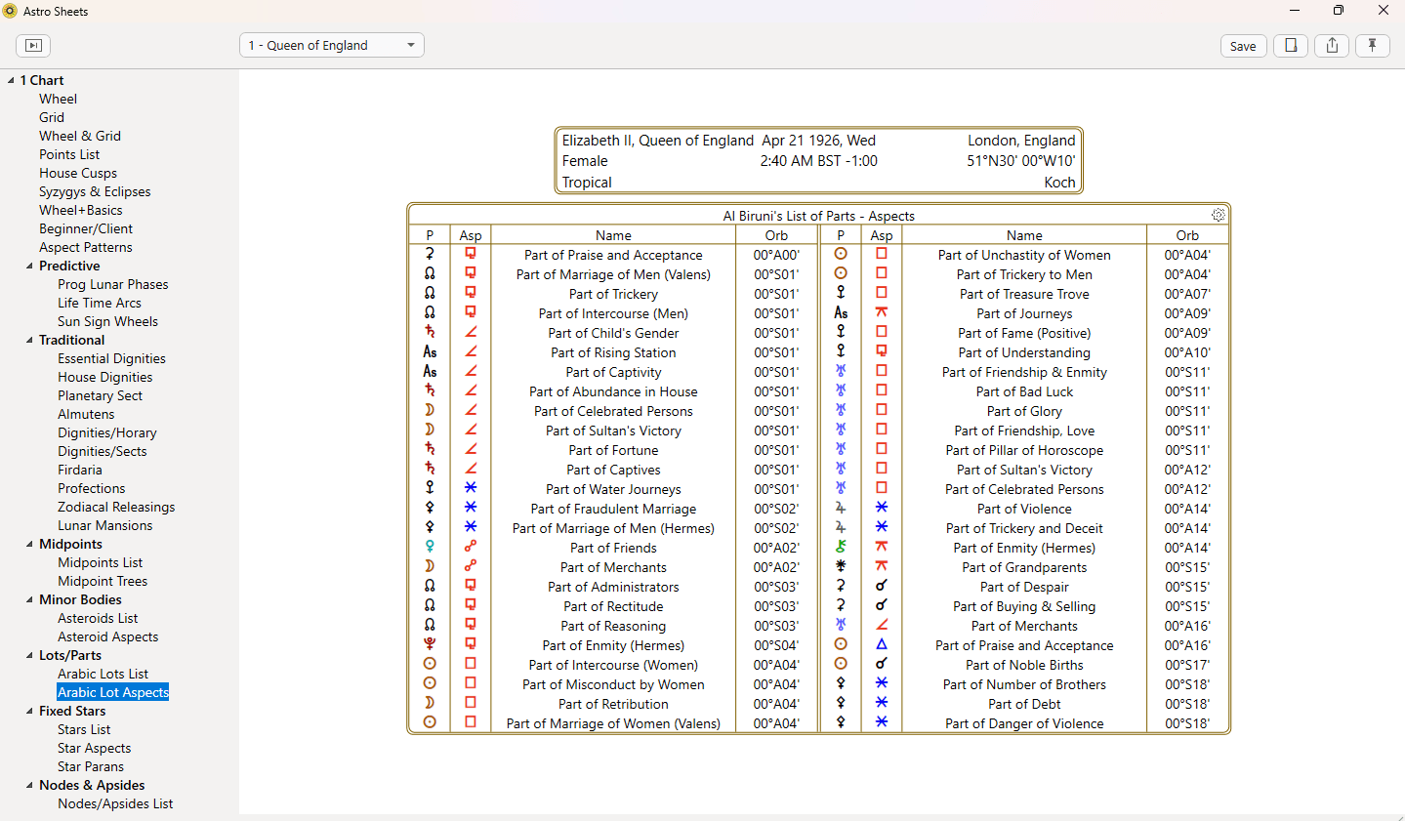
Task: Toggle the sidebar panel icon
Action: 33,46
